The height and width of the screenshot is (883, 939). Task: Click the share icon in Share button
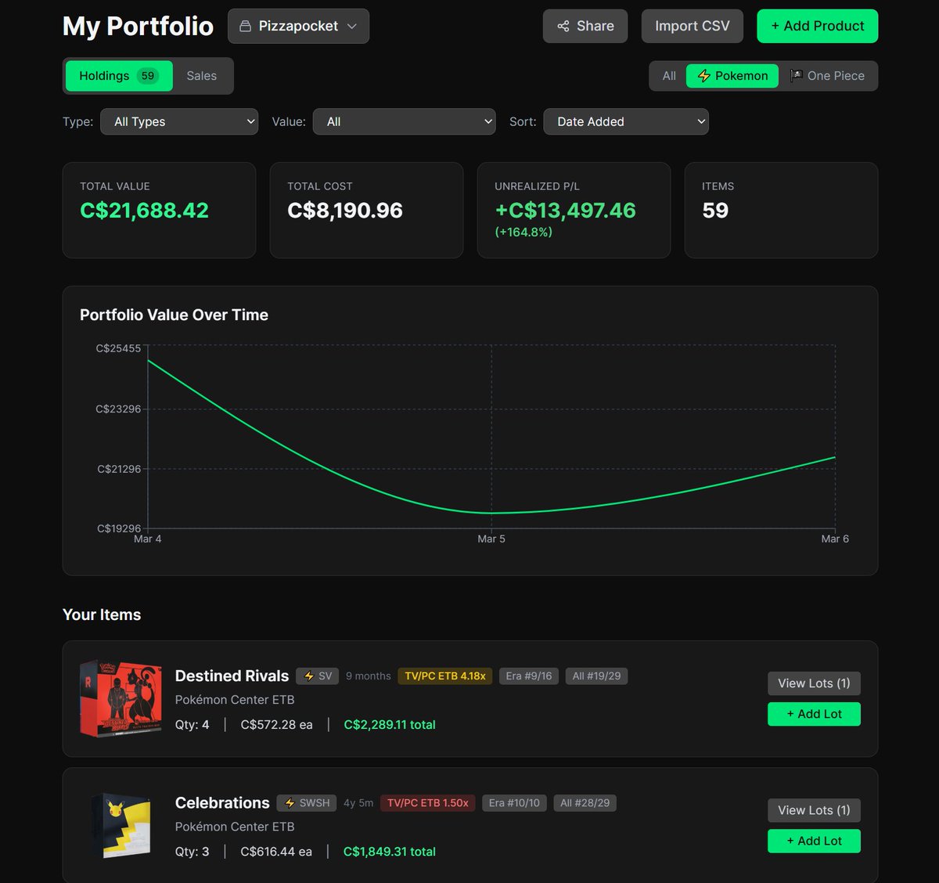pyautogui.click(x=563, y=27)
